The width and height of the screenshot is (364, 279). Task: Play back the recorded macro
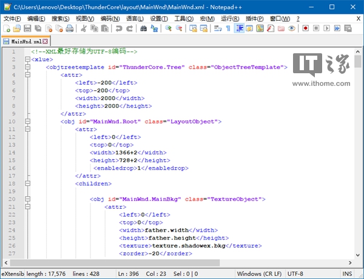[x=326, y=28]
